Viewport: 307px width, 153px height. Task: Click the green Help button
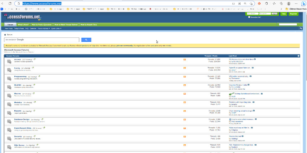click(283, 14)
